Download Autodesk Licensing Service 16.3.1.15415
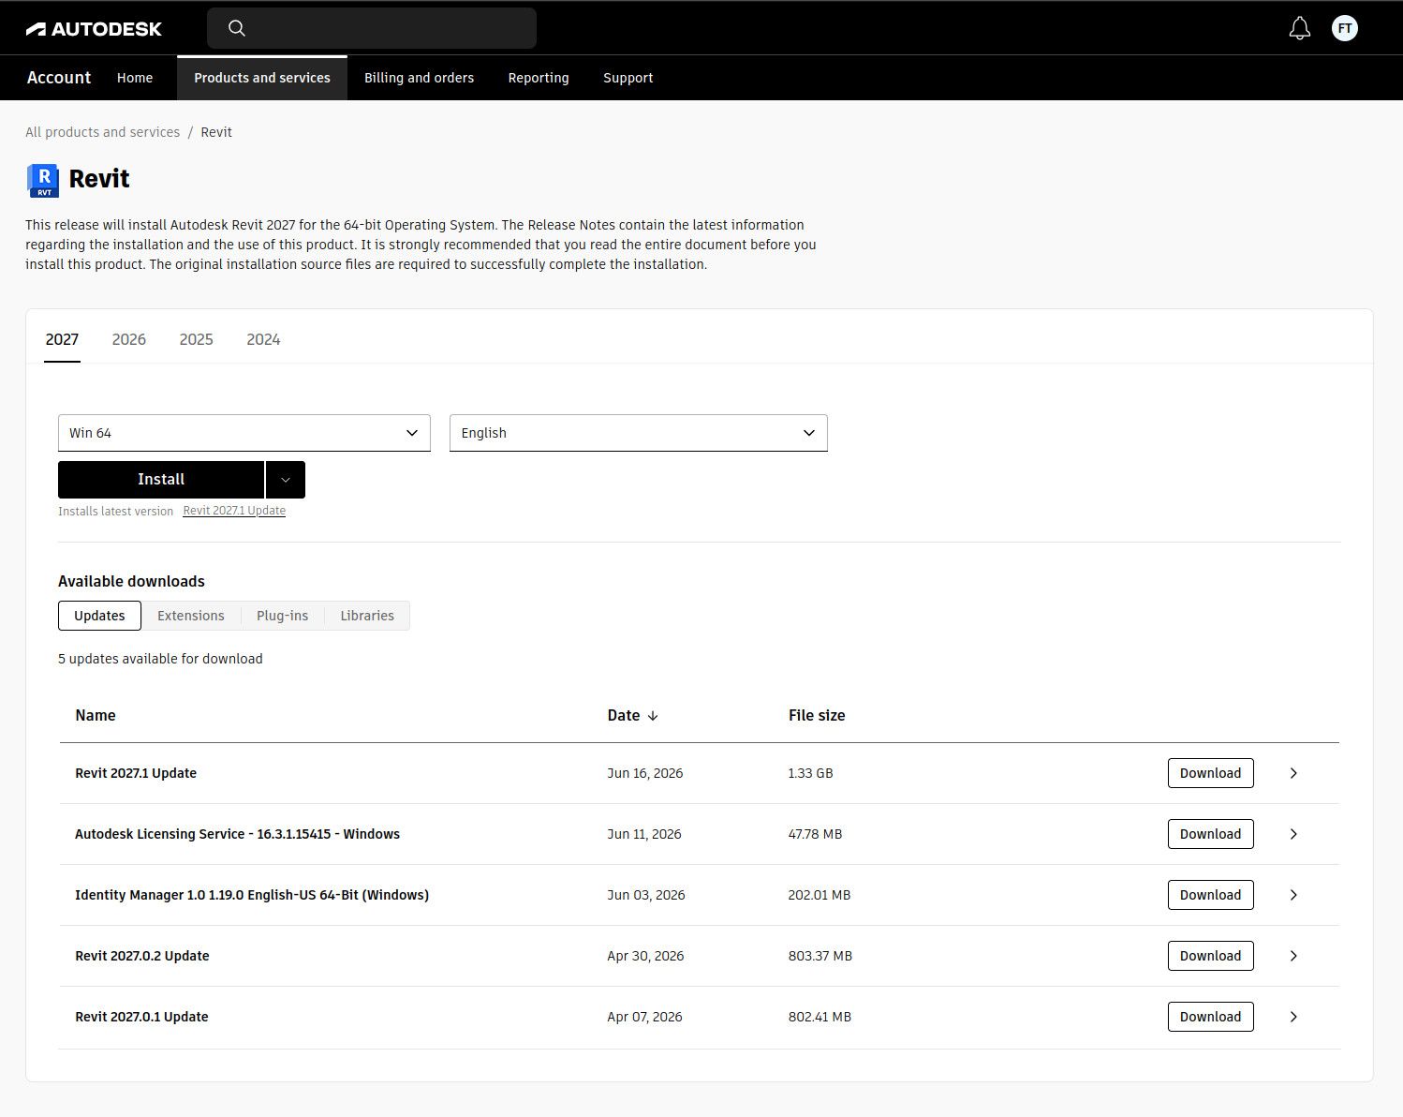 pyautogui.click(x=1210, y=834)
